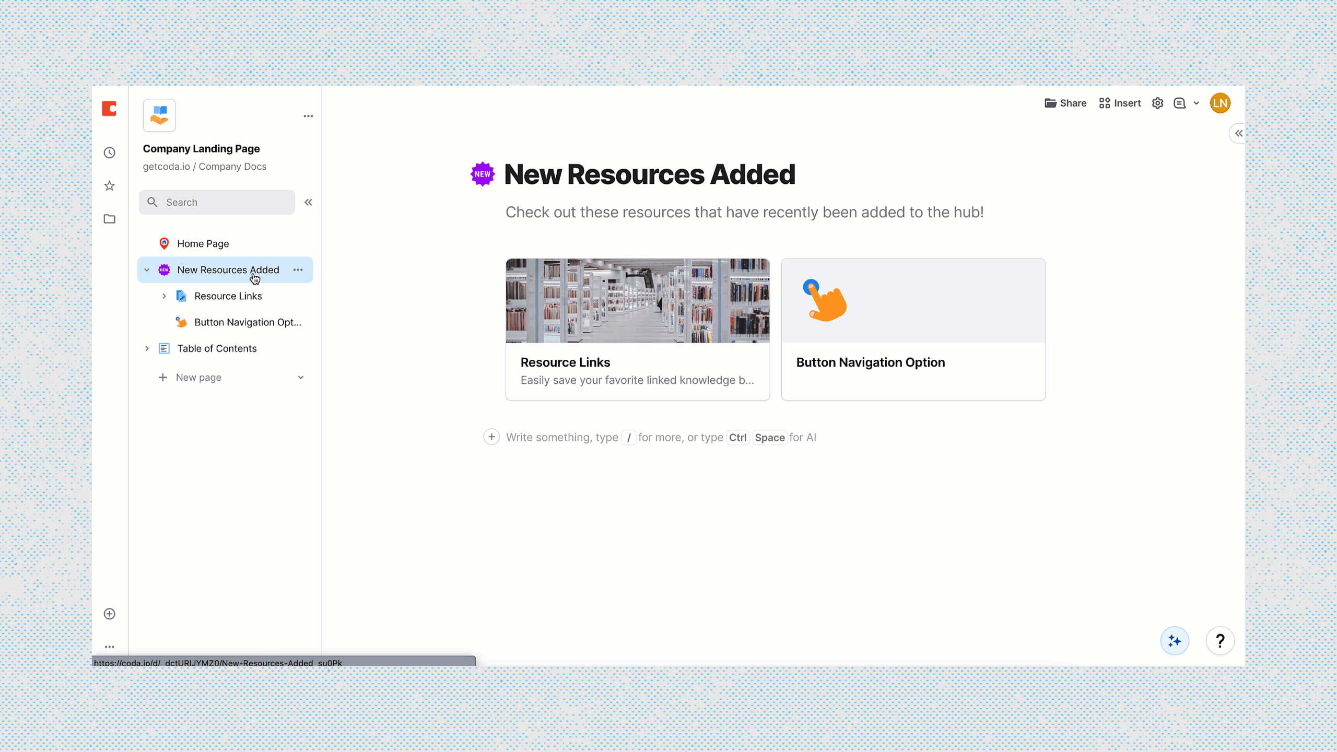Image resolution: width=1337 pixels, height=752 pixels.
Task: Toggle collapse the left sidebar panel
Action: 309,202
